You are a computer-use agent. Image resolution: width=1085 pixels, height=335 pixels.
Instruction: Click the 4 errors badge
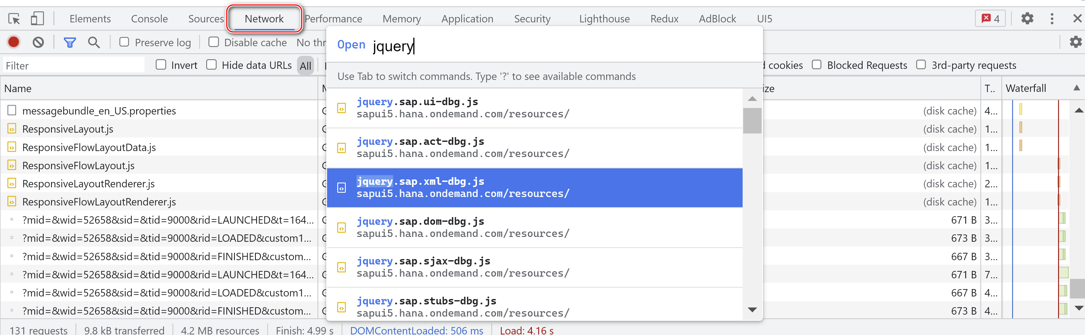point(990,18)
